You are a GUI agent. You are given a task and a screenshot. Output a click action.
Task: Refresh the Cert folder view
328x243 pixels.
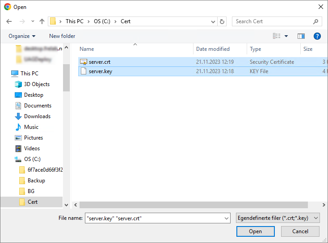(x=222, y=21)
